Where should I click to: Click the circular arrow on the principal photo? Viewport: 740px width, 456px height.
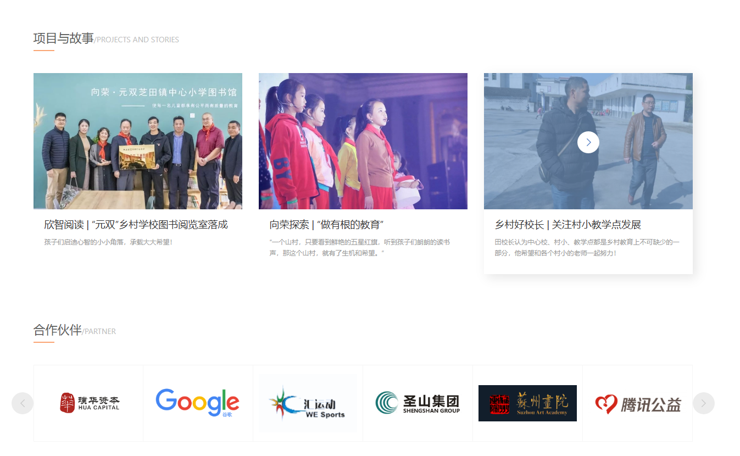click(x=588, y=142)
